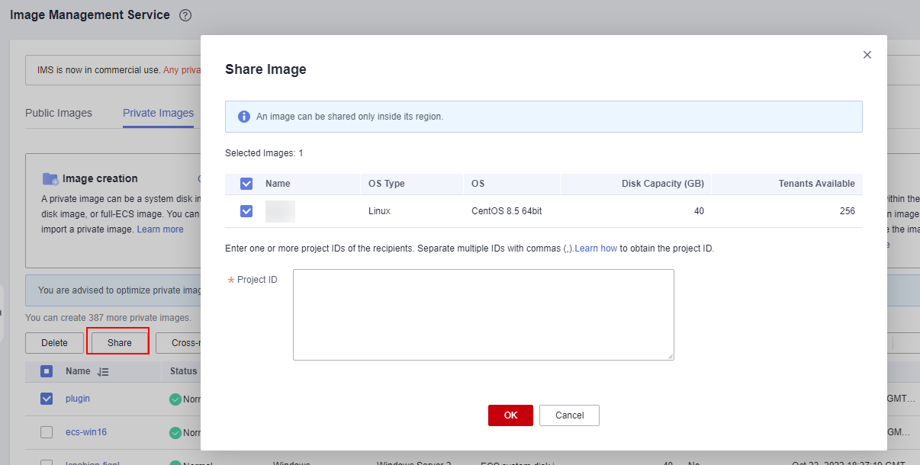Click the Delete button

click(x=54, y=343)
